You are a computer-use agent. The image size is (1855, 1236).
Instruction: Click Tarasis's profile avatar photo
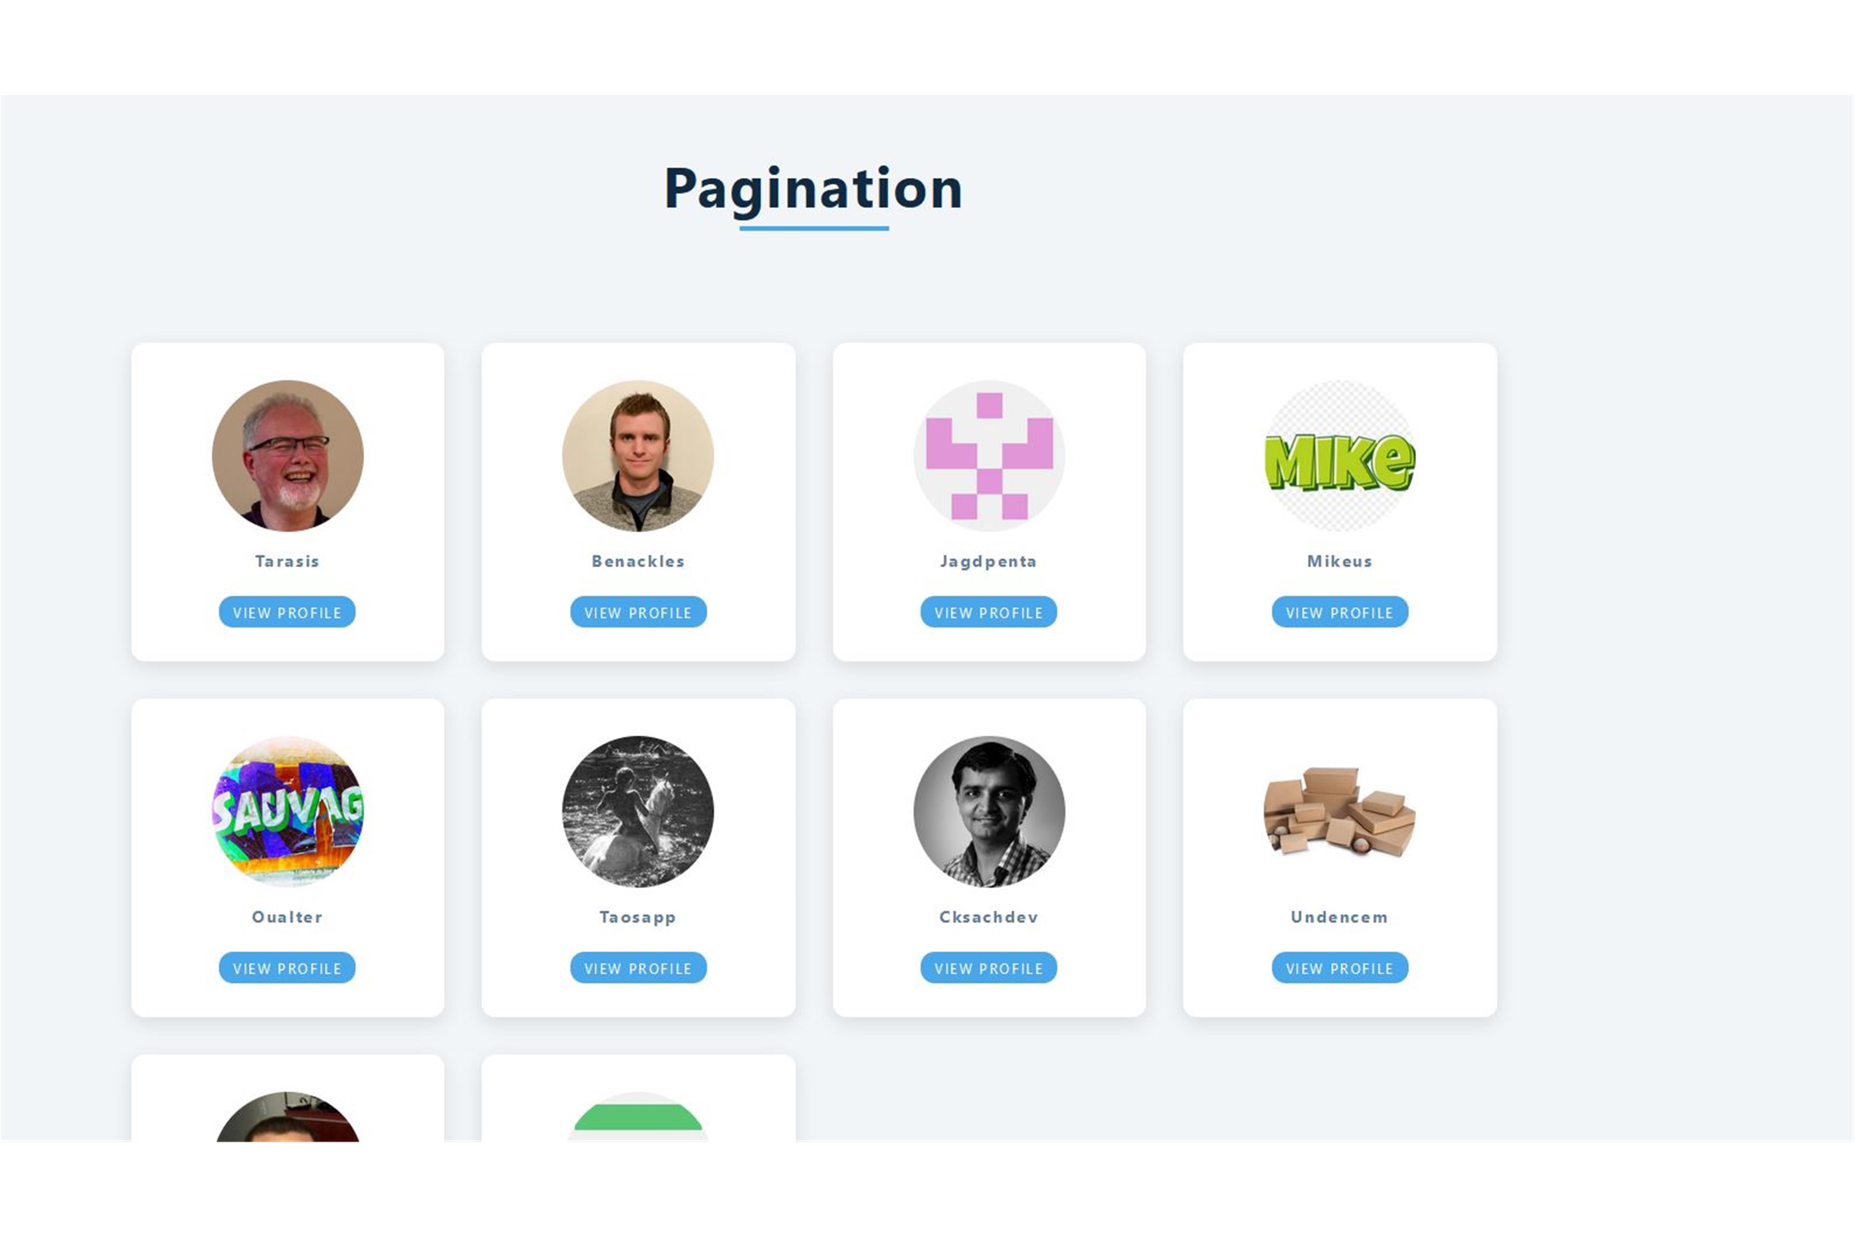pyautogui.click(x=287, y=455)
